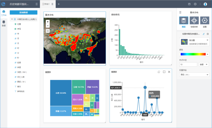Add a new workbench tab with plus
The height and width of the screenshot is (128, 212).
(58, 4)
